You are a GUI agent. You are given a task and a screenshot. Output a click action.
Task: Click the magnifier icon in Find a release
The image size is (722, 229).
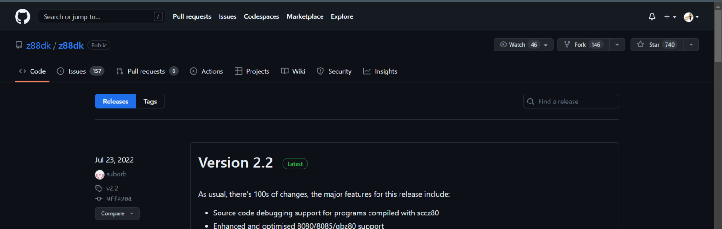click(x=531, y=102)
